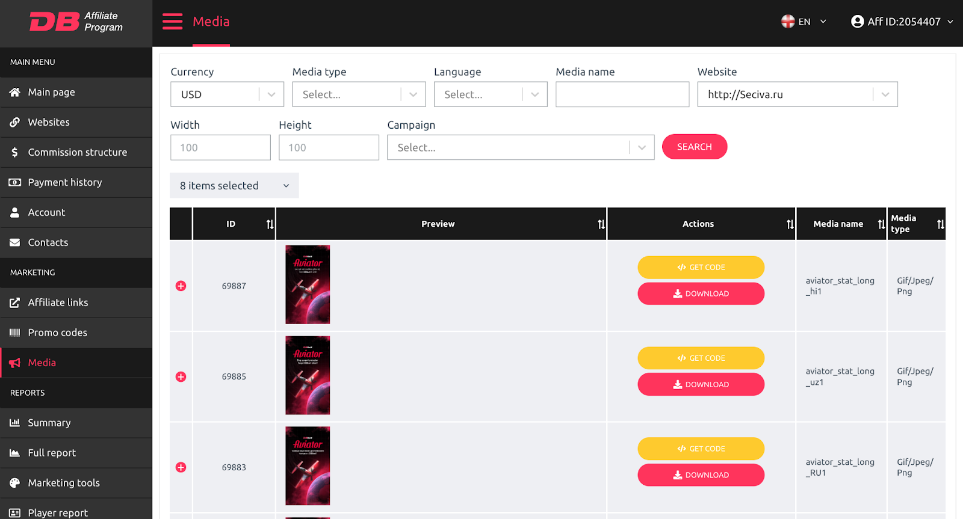The image size is (963, 519).
Task: Click the home icon for Main page
Action: click(x=15, y=92)
